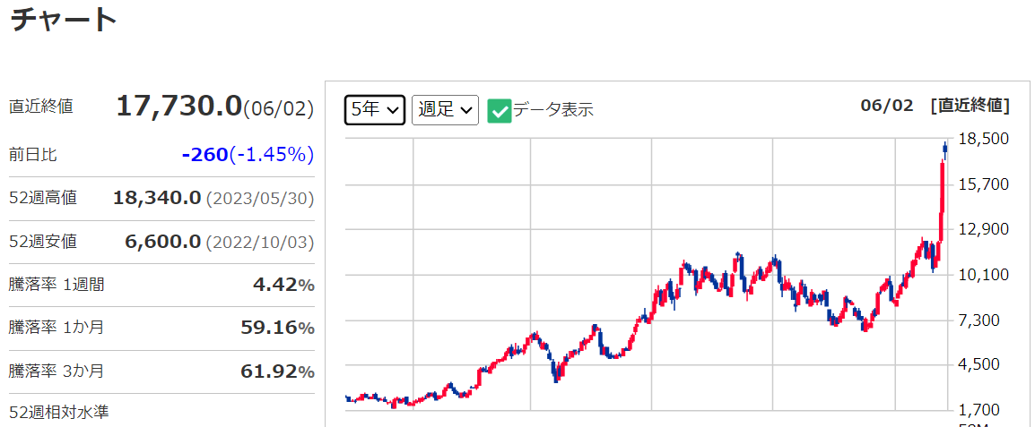Click the [直近終値] label above chart
This screenshot has width=1035, height=427.
(970, 106)
